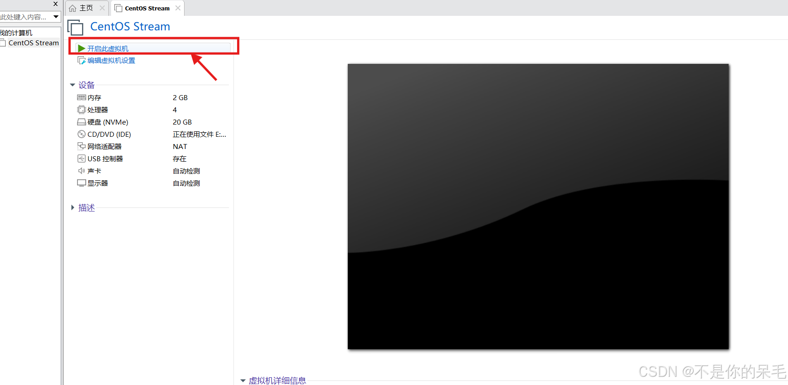Image resolution: width=788 pixels, height=385 pixels.
Task: Click the 2 GB memory value
Action: 180,97
